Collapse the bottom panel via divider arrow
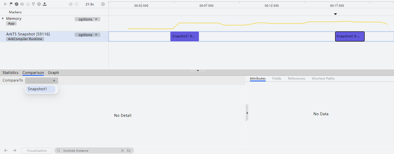The width and height of the screenshot is (394, 154). [x=198, y=71]
